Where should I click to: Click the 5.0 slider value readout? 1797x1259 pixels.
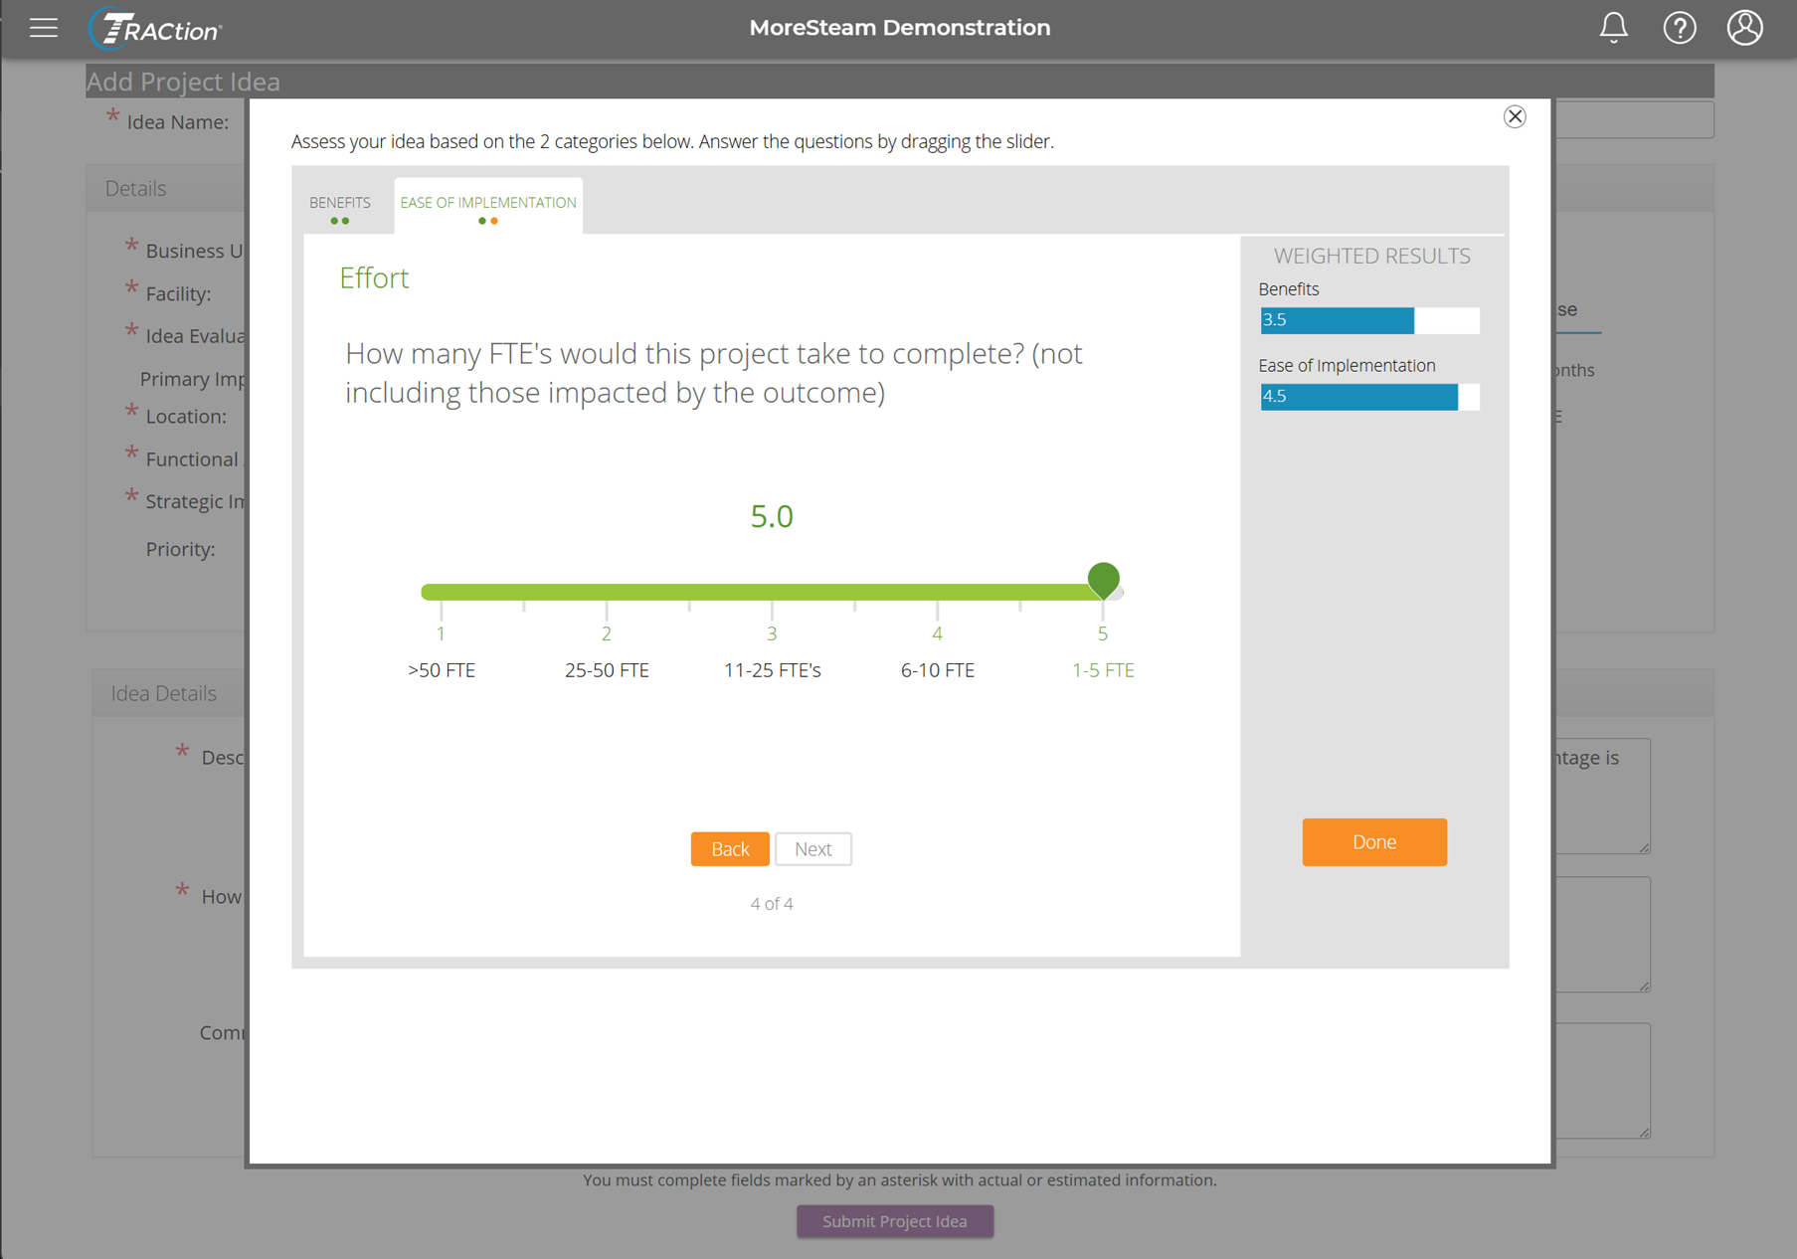772,516
